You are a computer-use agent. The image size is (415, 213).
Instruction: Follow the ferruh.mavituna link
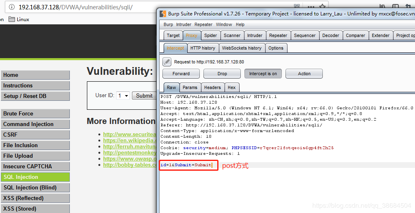point(130,146)
